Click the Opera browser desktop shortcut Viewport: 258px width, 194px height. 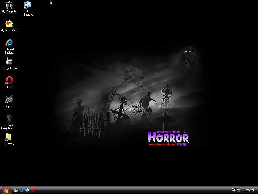point(9,80)
